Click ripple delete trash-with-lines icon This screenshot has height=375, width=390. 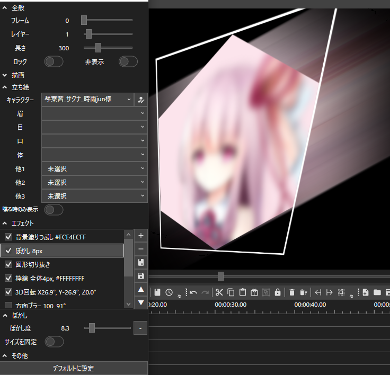pyautogui.click(x=304, y=292)
